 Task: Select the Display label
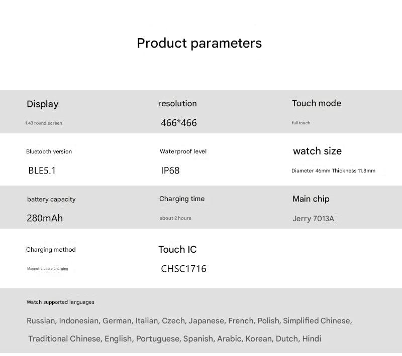43,104
